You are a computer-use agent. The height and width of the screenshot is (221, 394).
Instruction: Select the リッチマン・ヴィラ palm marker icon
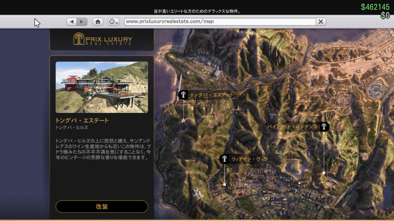[224, 159]
